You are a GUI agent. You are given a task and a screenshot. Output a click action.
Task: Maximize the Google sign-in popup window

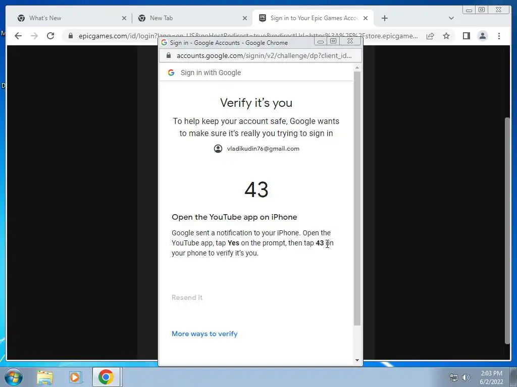click(x=333, y=41)
